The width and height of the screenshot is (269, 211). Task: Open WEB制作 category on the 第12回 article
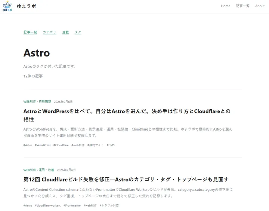[x=30, y=170]
